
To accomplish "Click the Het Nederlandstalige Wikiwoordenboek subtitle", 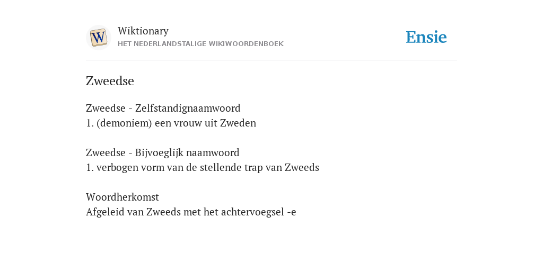I will click(x=200, y=44).
